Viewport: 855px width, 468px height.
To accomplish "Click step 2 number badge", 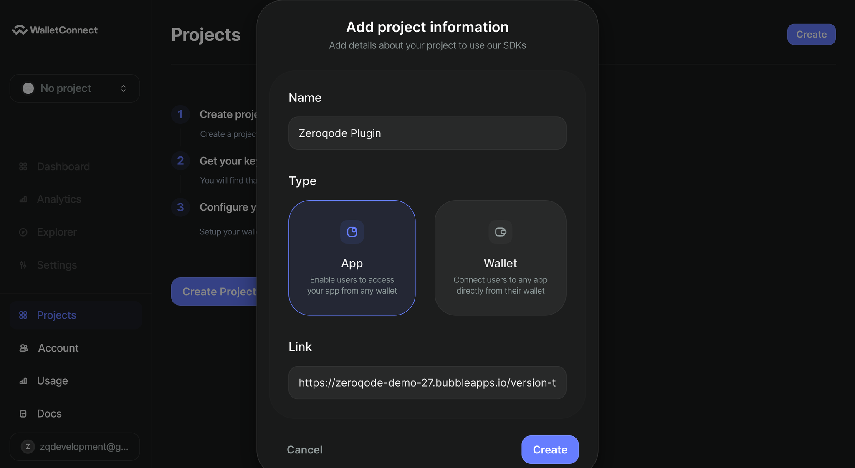I will (x=180, y=161).
